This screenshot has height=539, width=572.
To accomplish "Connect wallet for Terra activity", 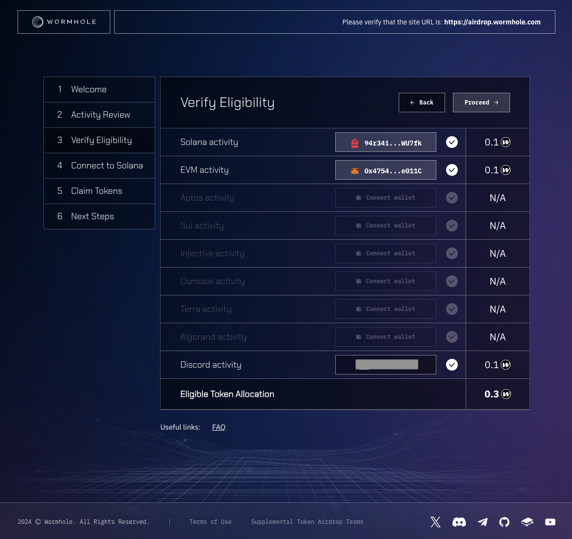I will pyautogui.click(x=386, y=309).
